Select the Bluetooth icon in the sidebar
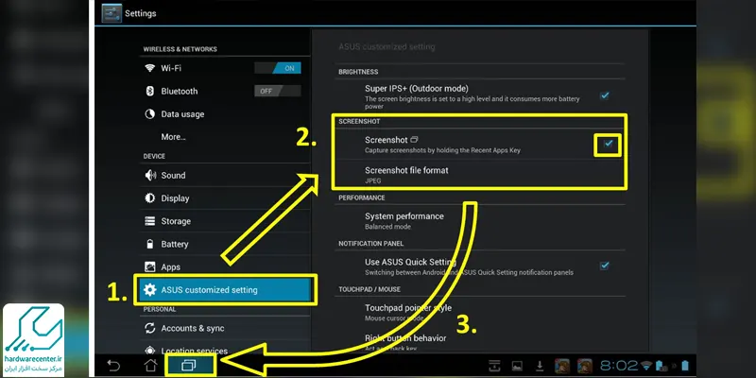The width and height of the screenshot is (756, 378). 150,91
